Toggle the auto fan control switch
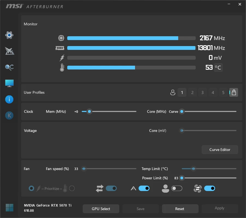 144,189
